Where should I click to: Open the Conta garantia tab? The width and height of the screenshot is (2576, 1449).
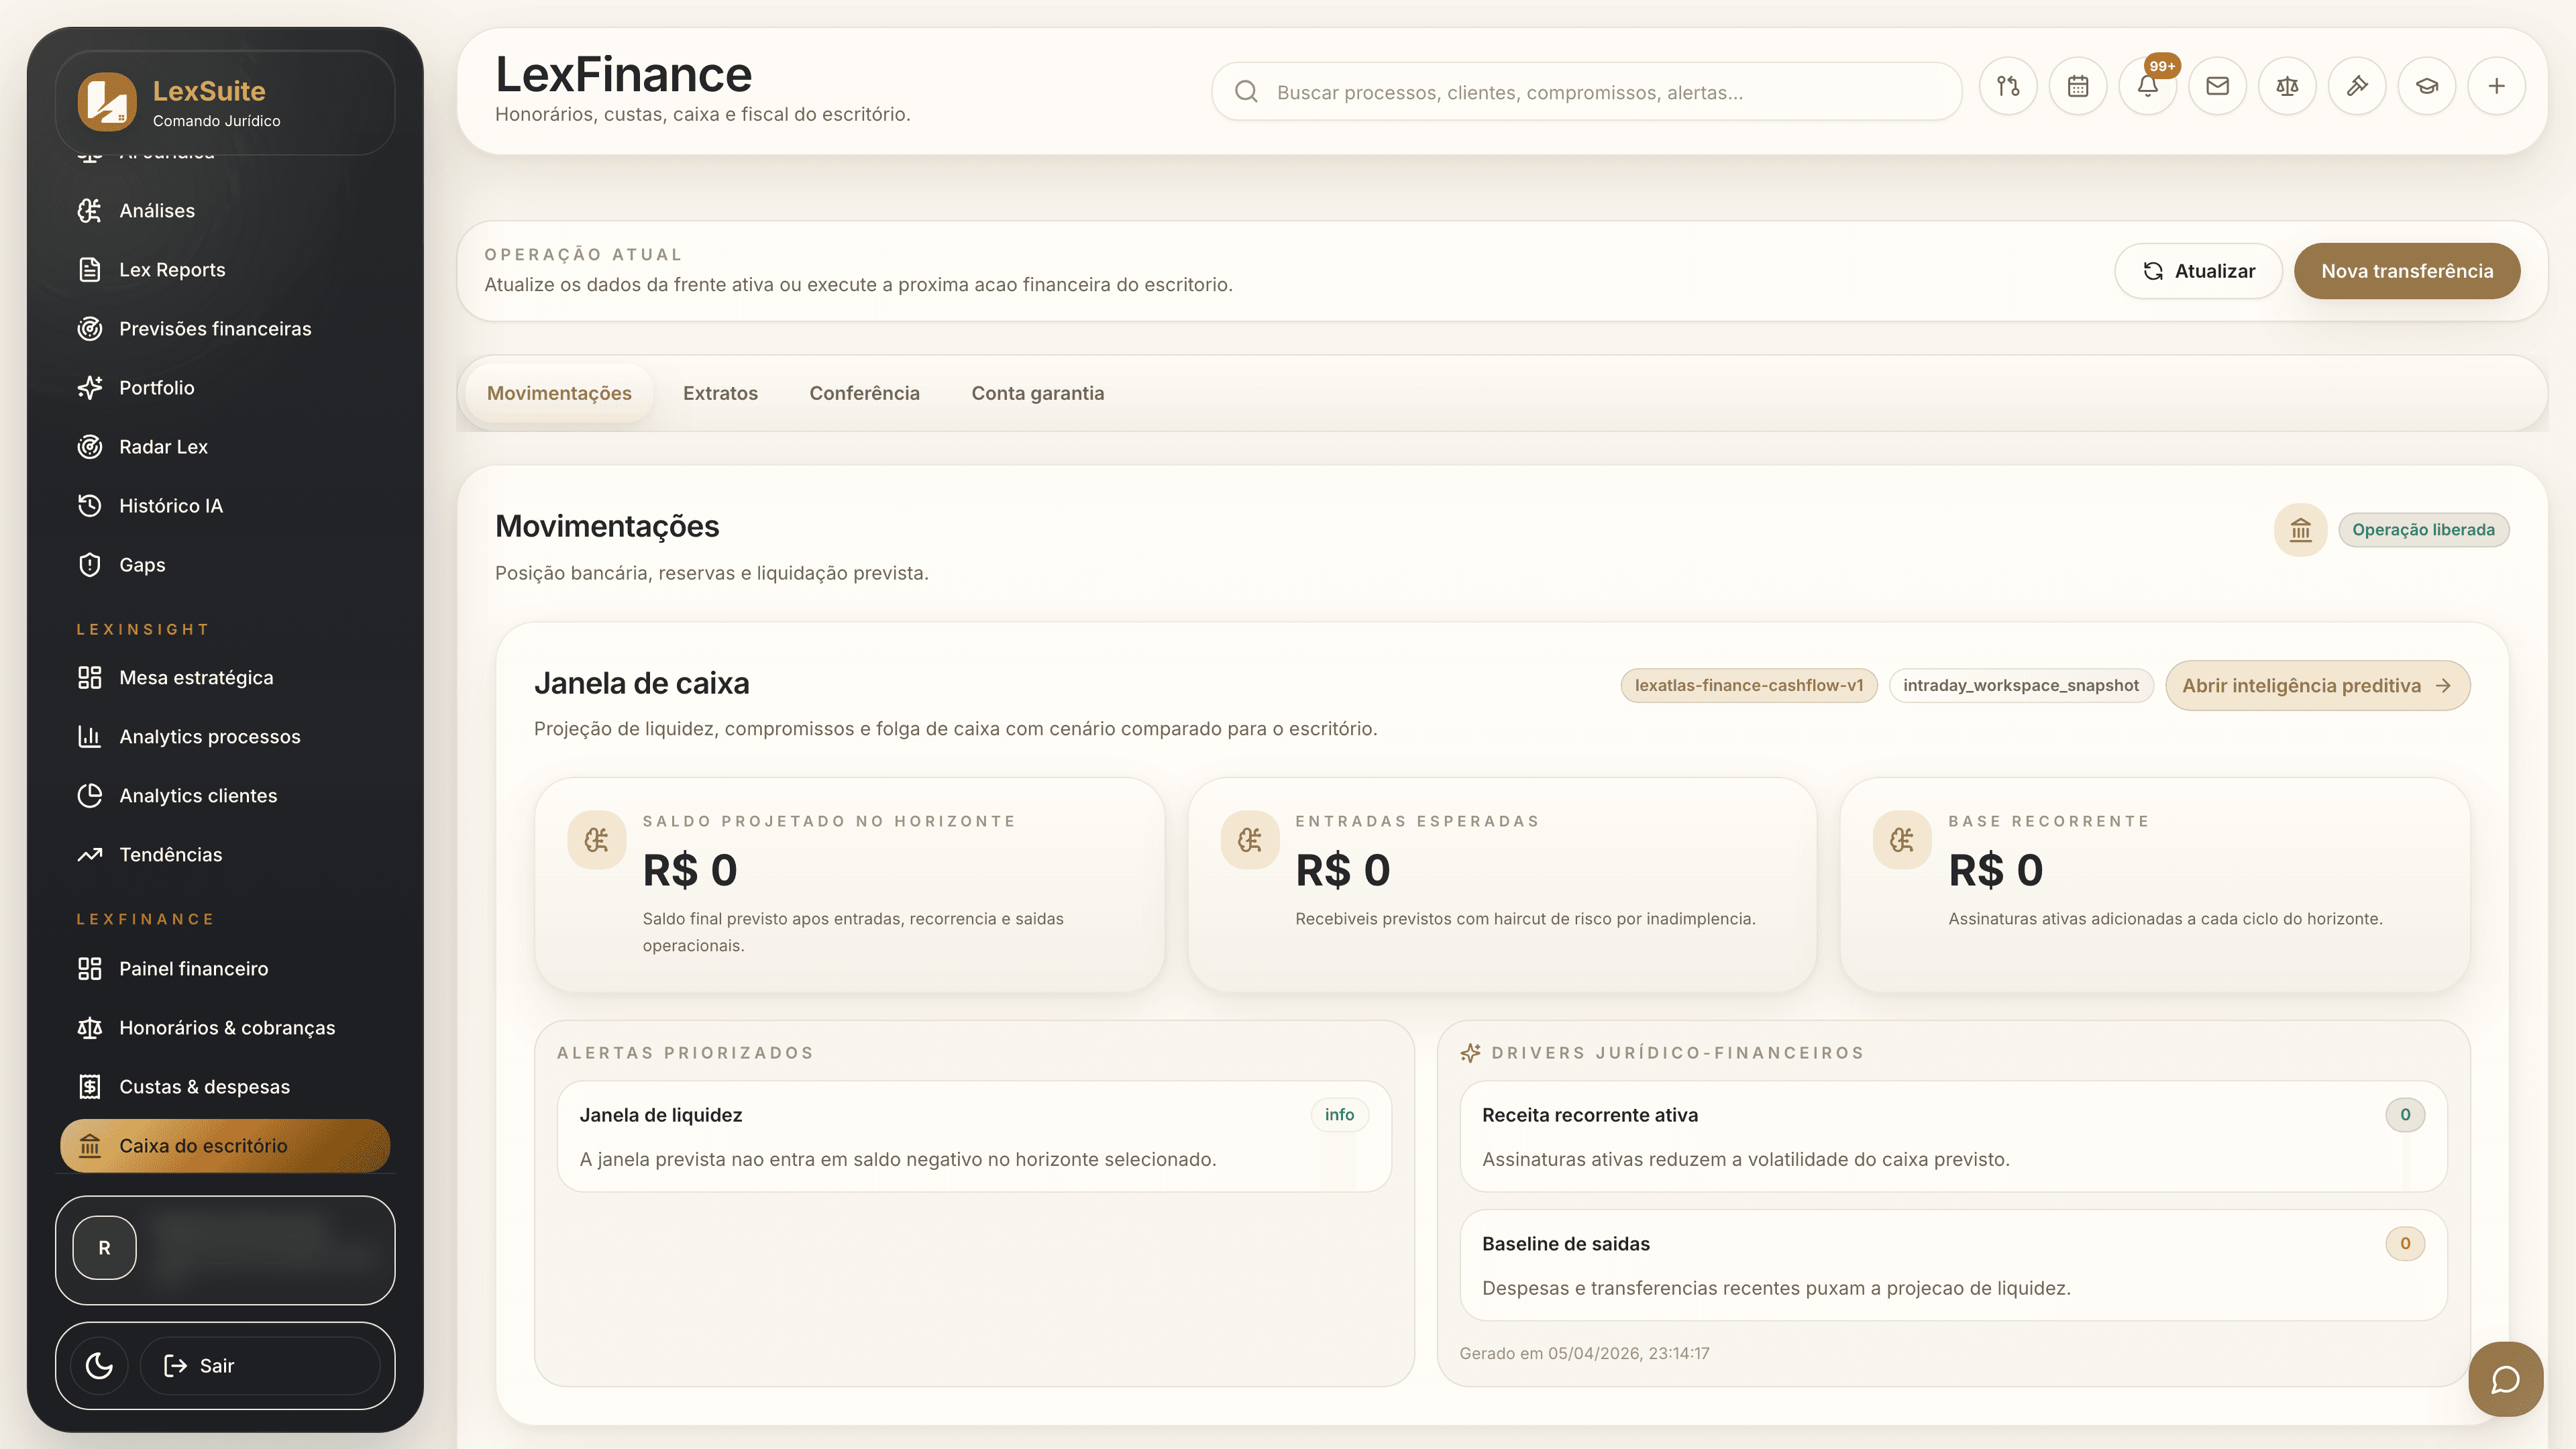[x=1037, y=393]
